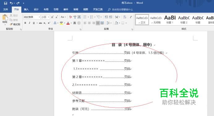This screenshot has height=116, width=214.
Task: Open the font name dropdown
Action: (x=39, y=17)
